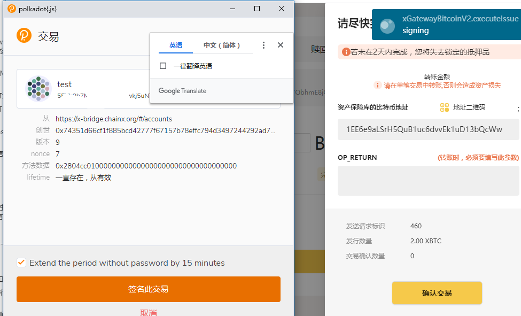Screen dimensions: 521x316
Task: Click the 签名此交易 sign button
Action: coord(149,289)
